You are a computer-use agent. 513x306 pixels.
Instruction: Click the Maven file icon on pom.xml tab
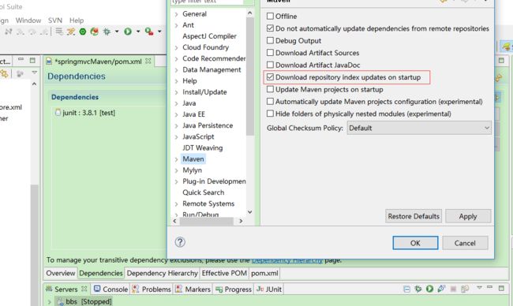[x=49, y=62]
